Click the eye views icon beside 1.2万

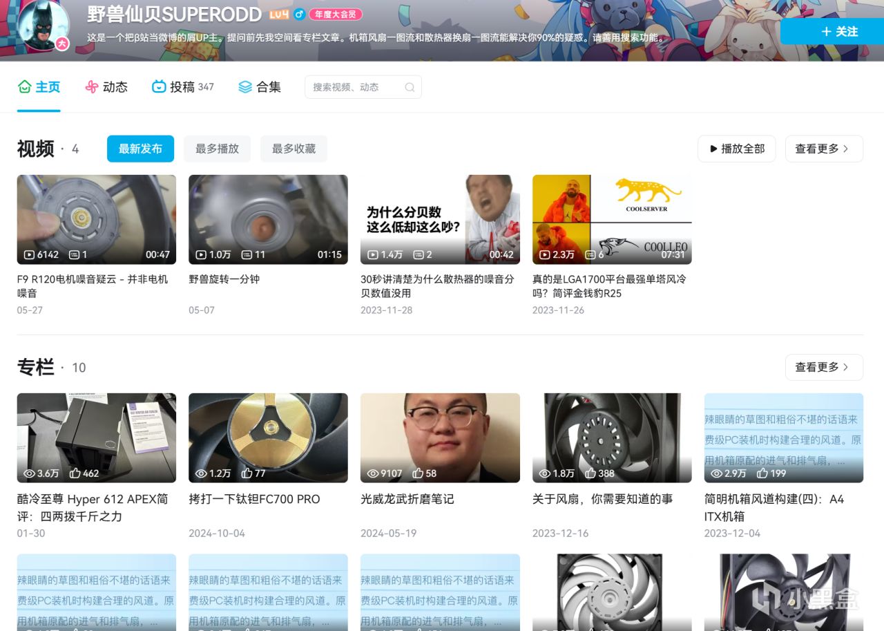[x=202, y=473]
